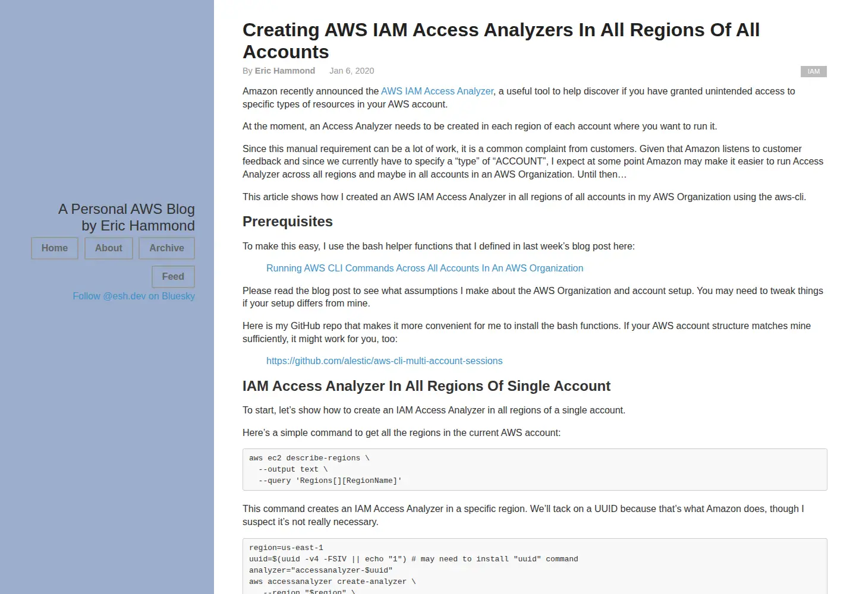Open the AWS IAM Access Analyzer link
The height and width of the screenshot is (594, 856).
coord(437,91)
